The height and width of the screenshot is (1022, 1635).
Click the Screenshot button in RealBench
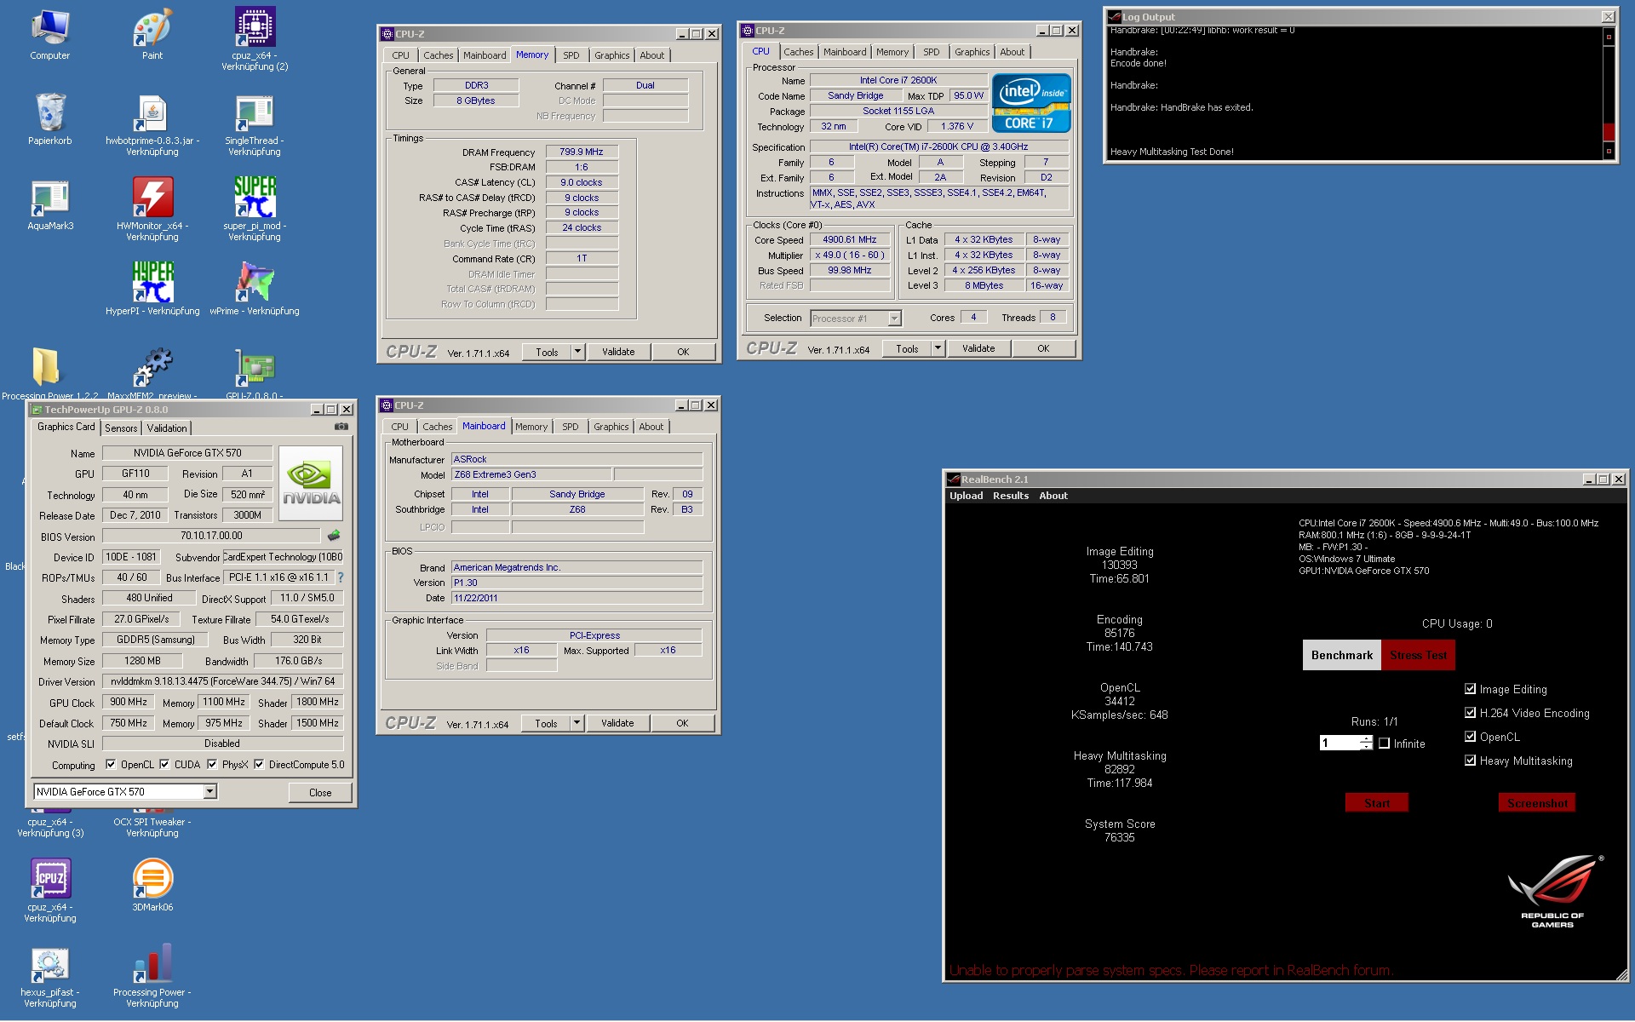1537,803
